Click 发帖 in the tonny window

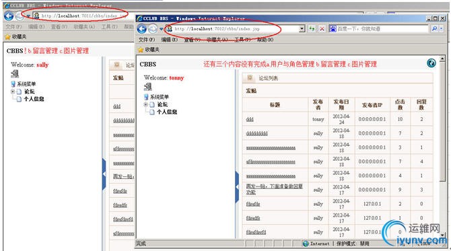[251, 91]
